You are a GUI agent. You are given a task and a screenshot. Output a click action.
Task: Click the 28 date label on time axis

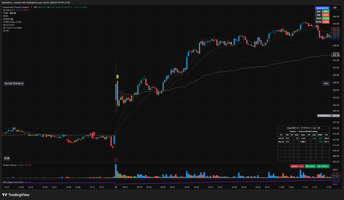pos(116,187)
